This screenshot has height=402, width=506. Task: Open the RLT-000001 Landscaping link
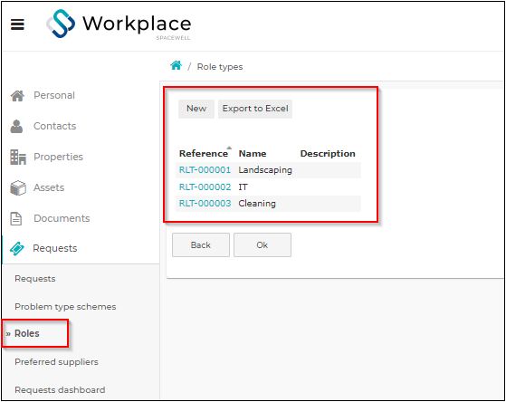(205, 170)
